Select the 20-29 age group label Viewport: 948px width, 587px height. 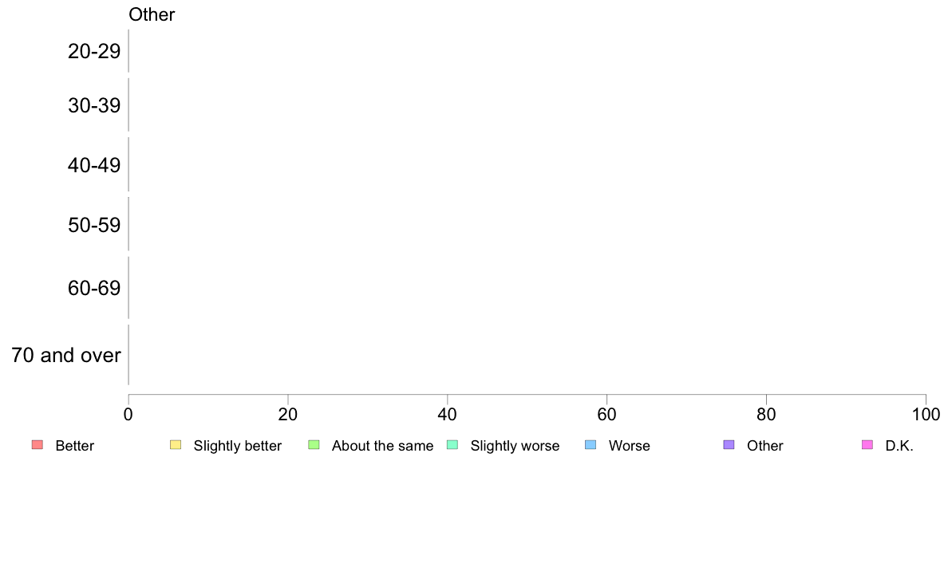[94, 51]
